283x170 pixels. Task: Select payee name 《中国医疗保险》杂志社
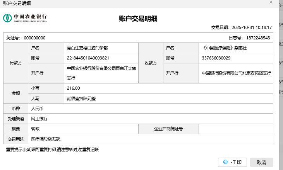coord(225,48)
